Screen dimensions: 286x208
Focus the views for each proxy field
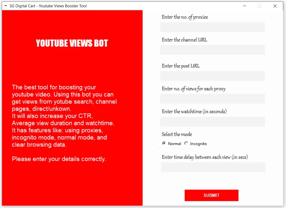pos(212,99)
